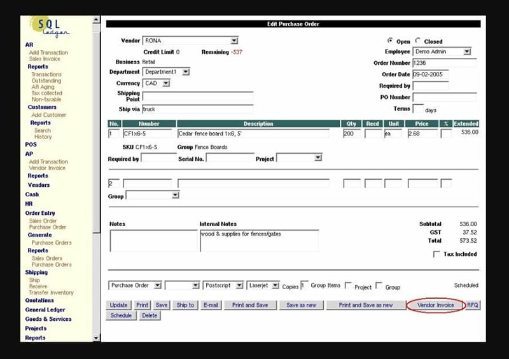Open the AR Add Transaction link
This screenshot has height=359, width=509.
point(48,53)
